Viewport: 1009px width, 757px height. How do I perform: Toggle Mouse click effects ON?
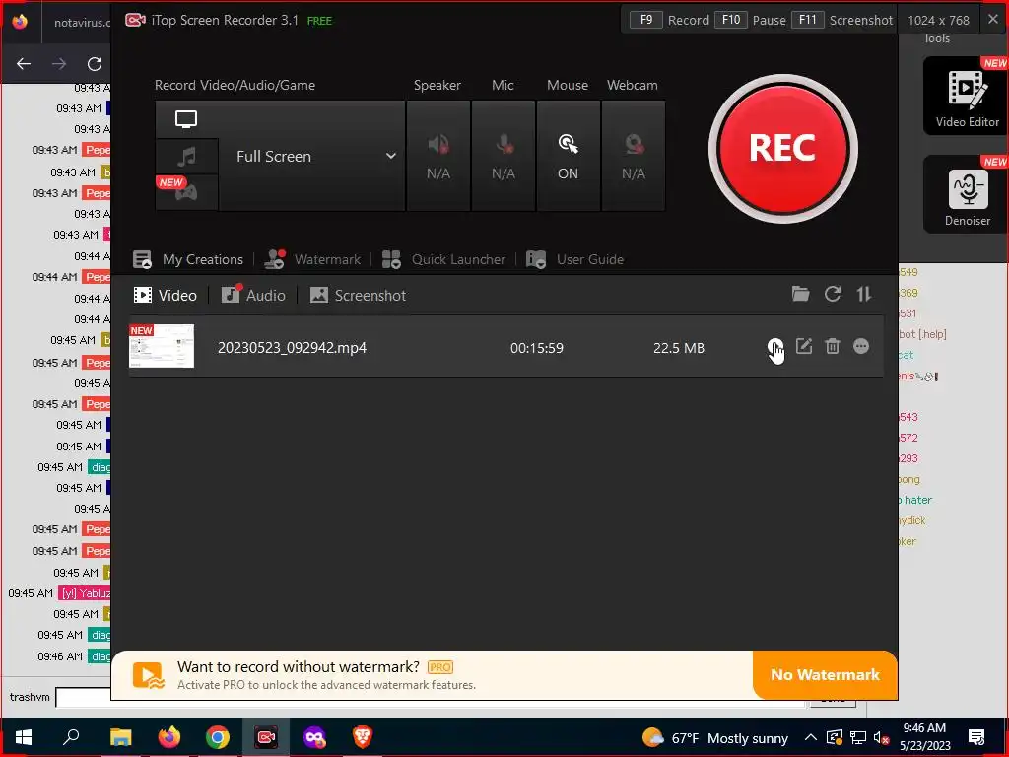click(x=569, y=156)
